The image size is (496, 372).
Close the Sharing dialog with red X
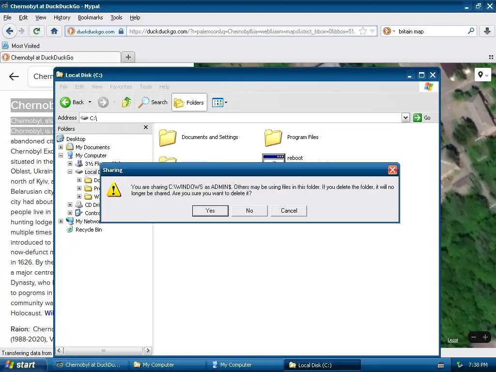tap(392, 170)
